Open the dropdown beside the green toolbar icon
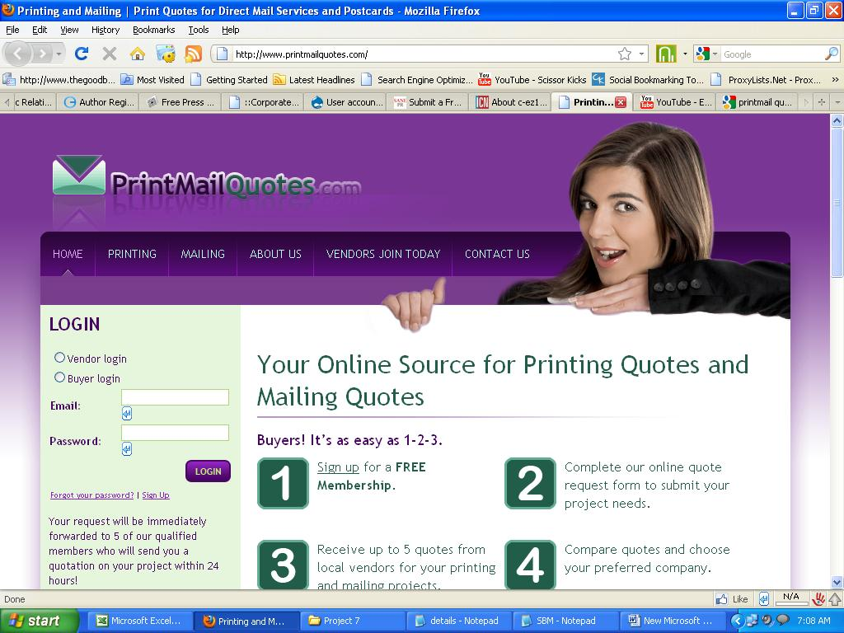This screenshot has width=844, height=633. (685, 54)
